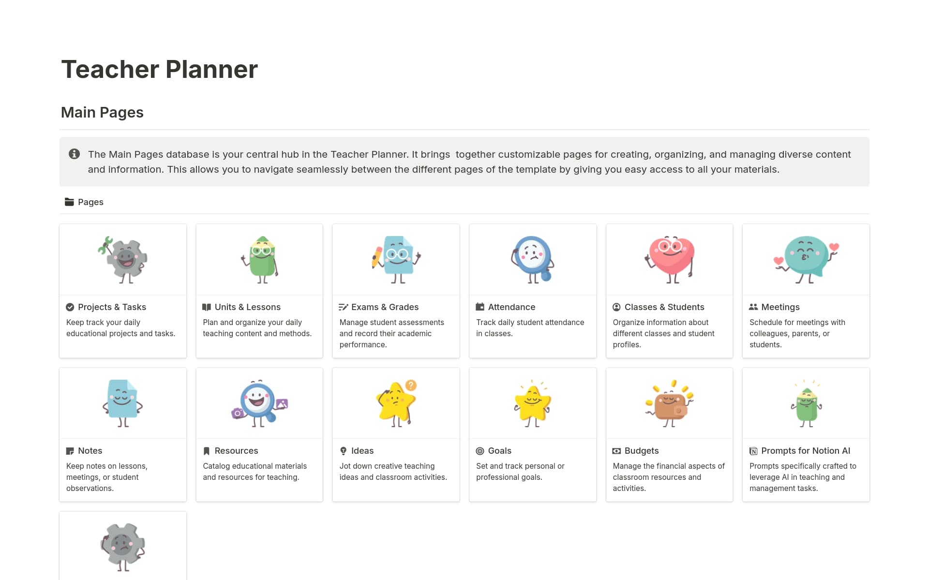Open the Resources page link
Image resolution: width=929 pixels, height=580 pixels.
[236, 451]
